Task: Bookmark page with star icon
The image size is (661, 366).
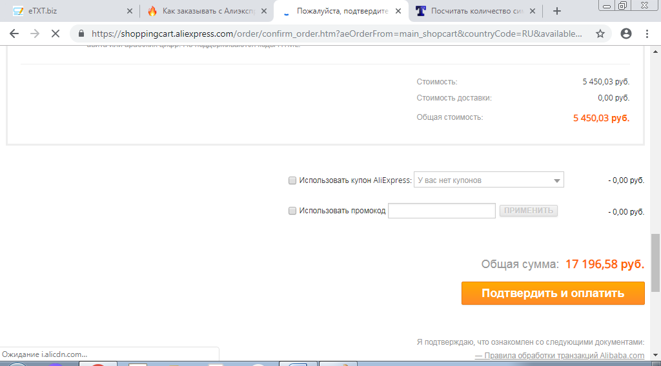Action: pos(600,34)
